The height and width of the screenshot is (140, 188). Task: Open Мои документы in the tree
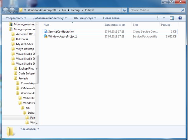point(24,29)
